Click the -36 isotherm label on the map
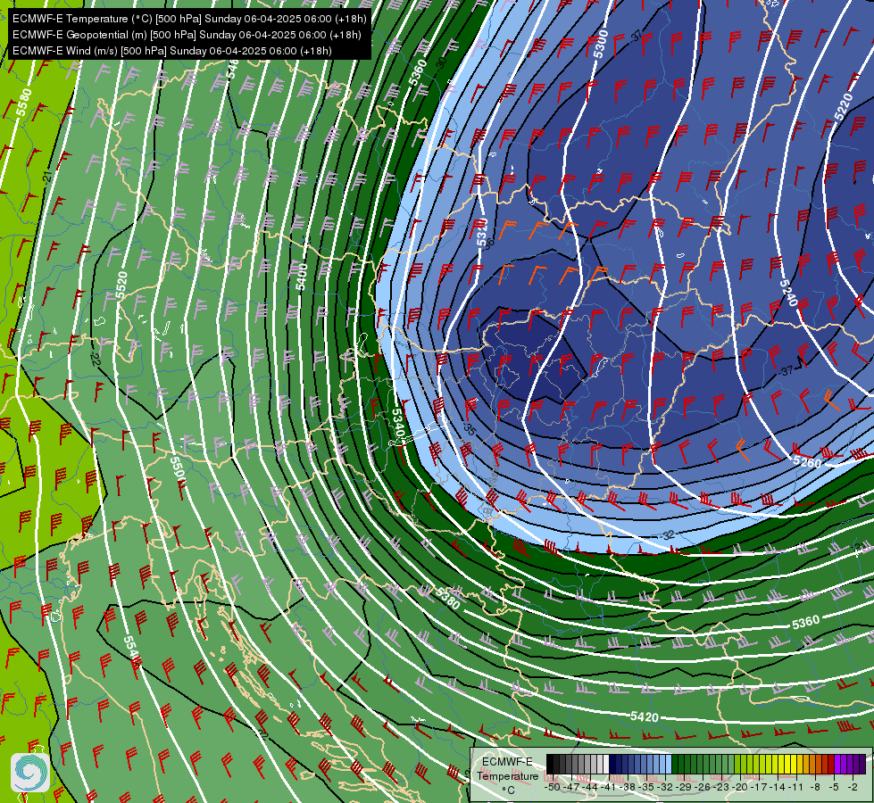 [489, 244]
